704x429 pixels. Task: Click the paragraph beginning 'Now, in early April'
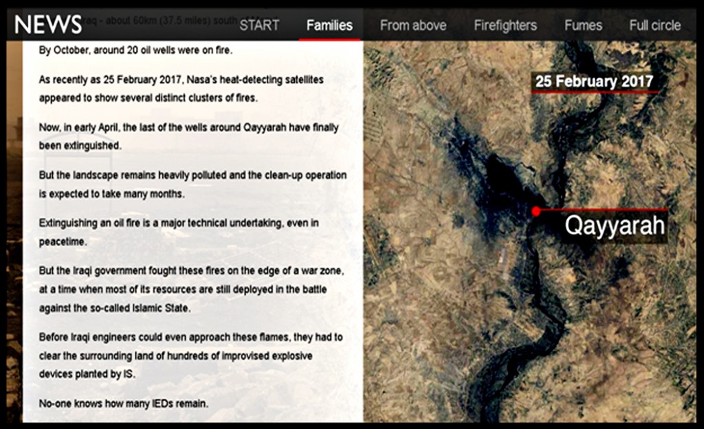coord(188,136)
